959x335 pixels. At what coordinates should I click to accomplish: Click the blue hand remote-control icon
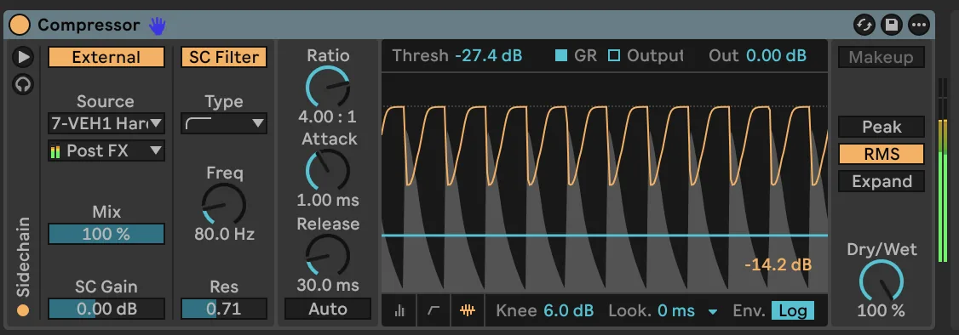point(158,26)
